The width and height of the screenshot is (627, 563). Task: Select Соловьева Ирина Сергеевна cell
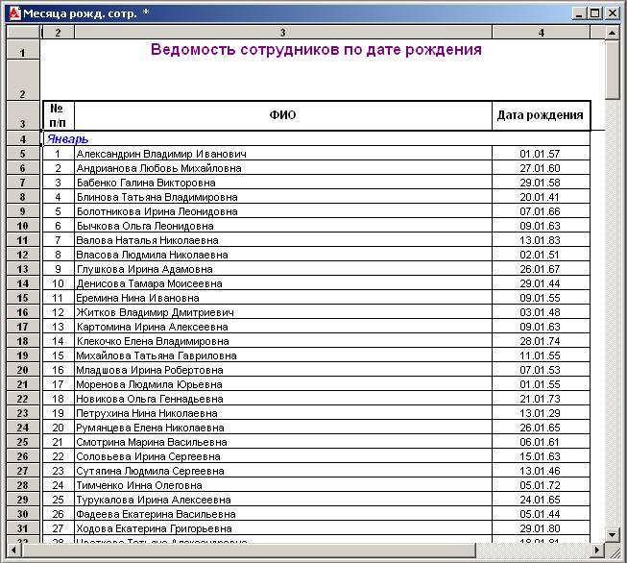282,456
